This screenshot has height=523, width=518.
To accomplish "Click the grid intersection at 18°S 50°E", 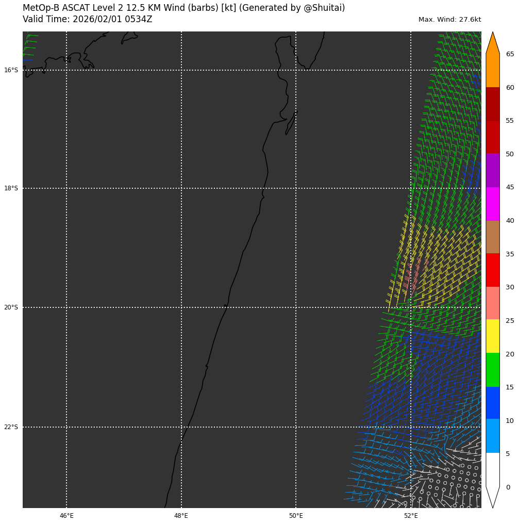I will (296, 188).
